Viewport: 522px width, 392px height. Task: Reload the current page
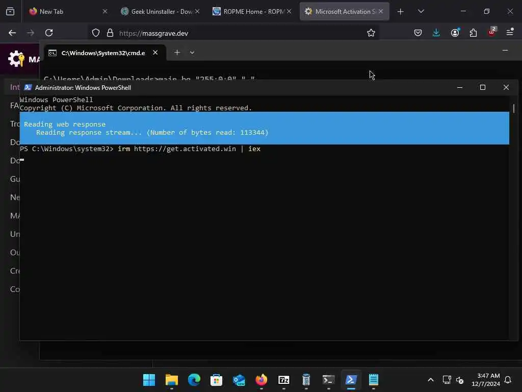point(49,33)
